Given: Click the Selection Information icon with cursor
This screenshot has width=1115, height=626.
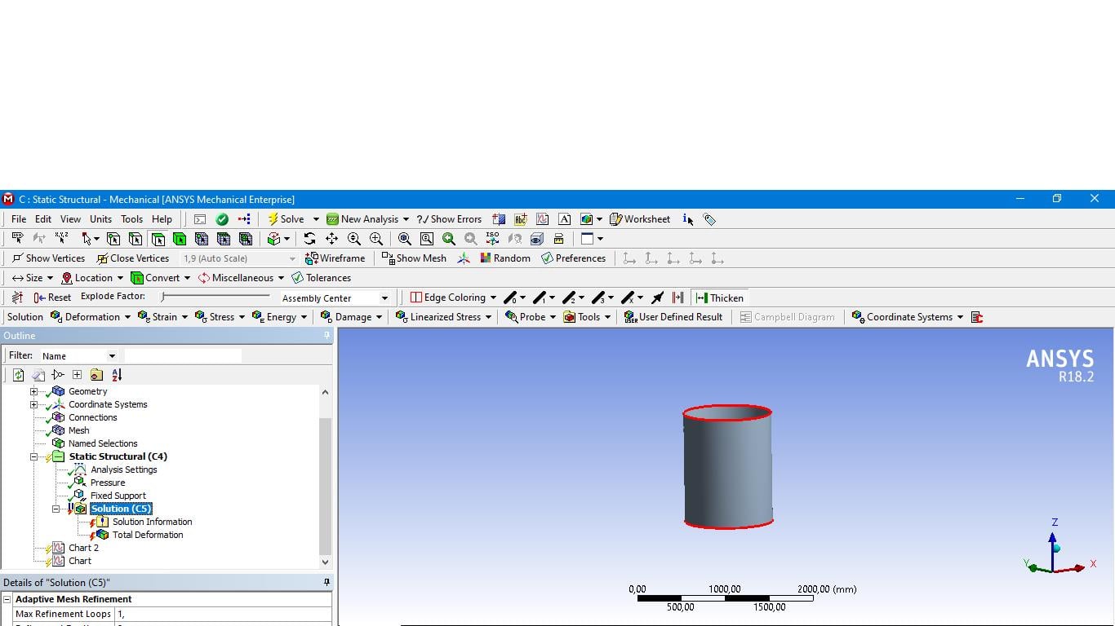Looking at the screenshot, I should click(x=688, y=219).
